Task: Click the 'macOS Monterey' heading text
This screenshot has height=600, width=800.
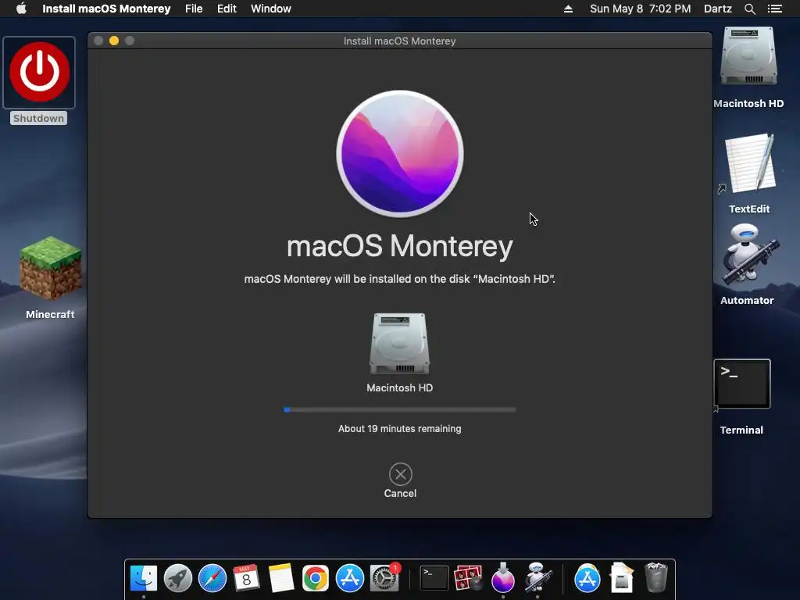Action: click(399, 246)
